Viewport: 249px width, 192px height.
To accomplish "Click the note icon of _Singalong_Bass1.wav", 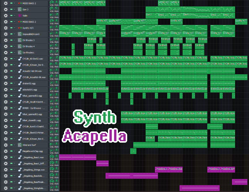I will tap(20, 157).
